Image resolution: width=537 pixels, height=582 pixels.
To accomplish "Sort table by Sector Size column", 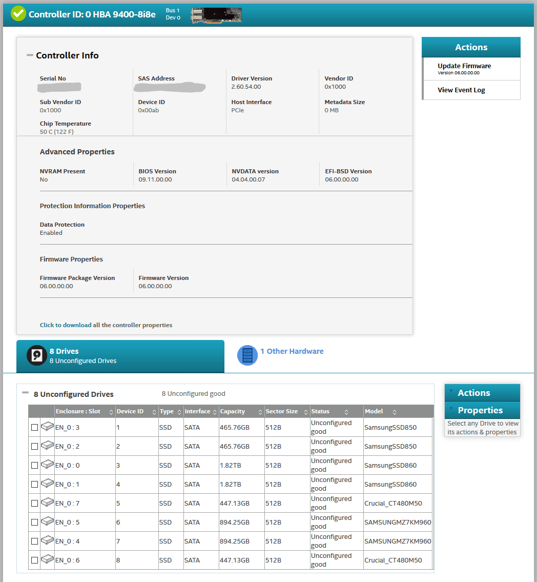I will pos(305,412).
